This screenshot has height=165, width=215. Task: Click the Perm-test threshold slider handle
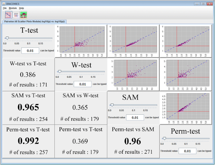click(164, 139)
